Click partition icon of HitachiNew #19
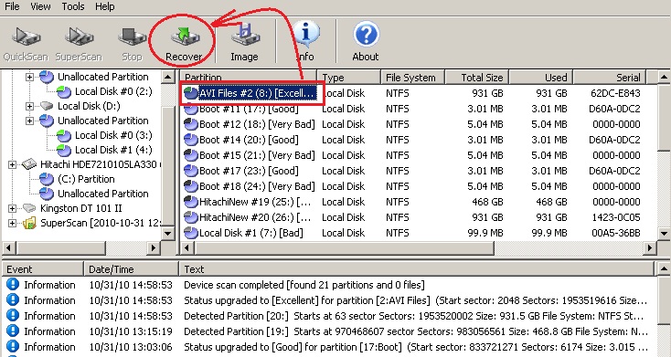The width and height of the screenshot is (671, 357). (x=190, y=202)
